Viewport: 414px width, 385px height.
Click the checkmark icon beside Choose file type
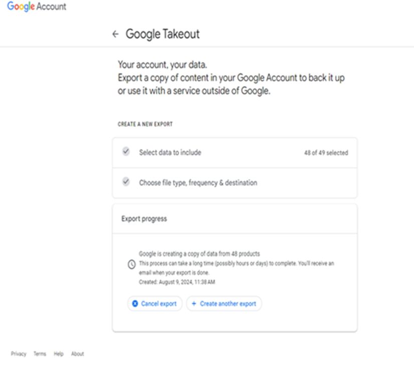126,181
